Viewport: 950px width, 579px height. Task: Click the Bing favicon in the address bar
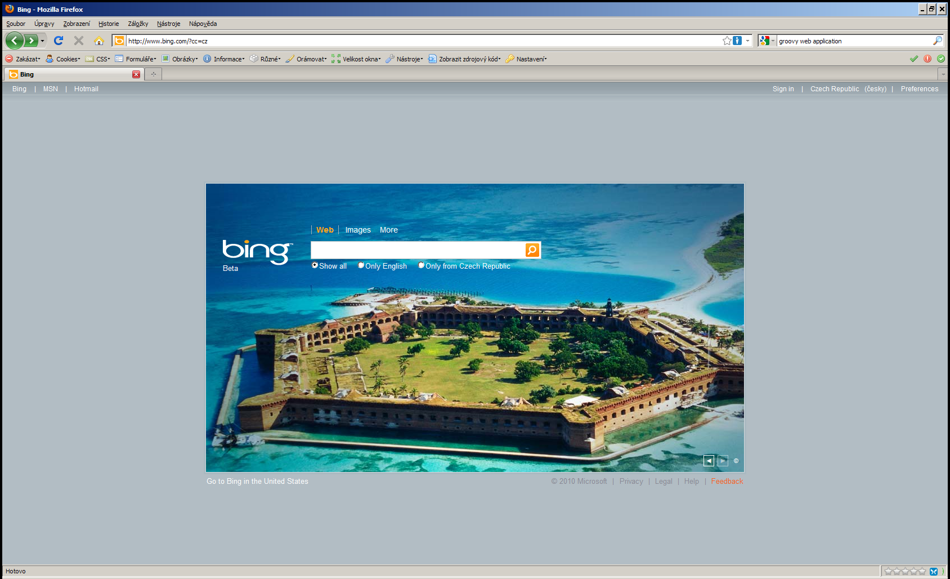point(119,41)
